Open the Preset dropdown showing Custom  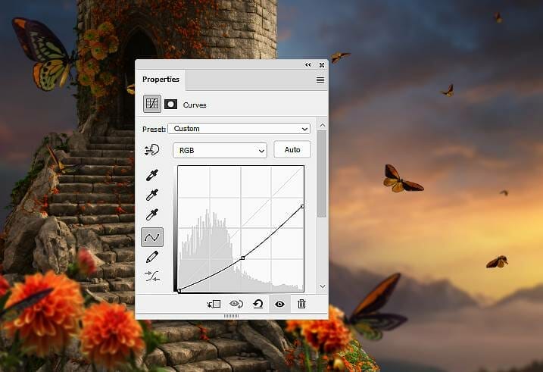[239, 129]
